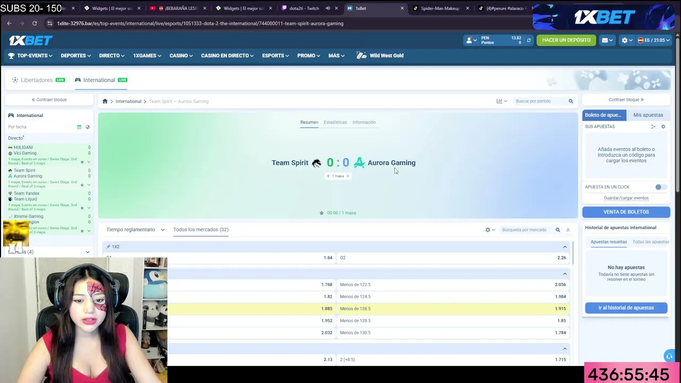Select the Boleto de apuestas tab
681x383 pixels.
(x=604, y=115)
